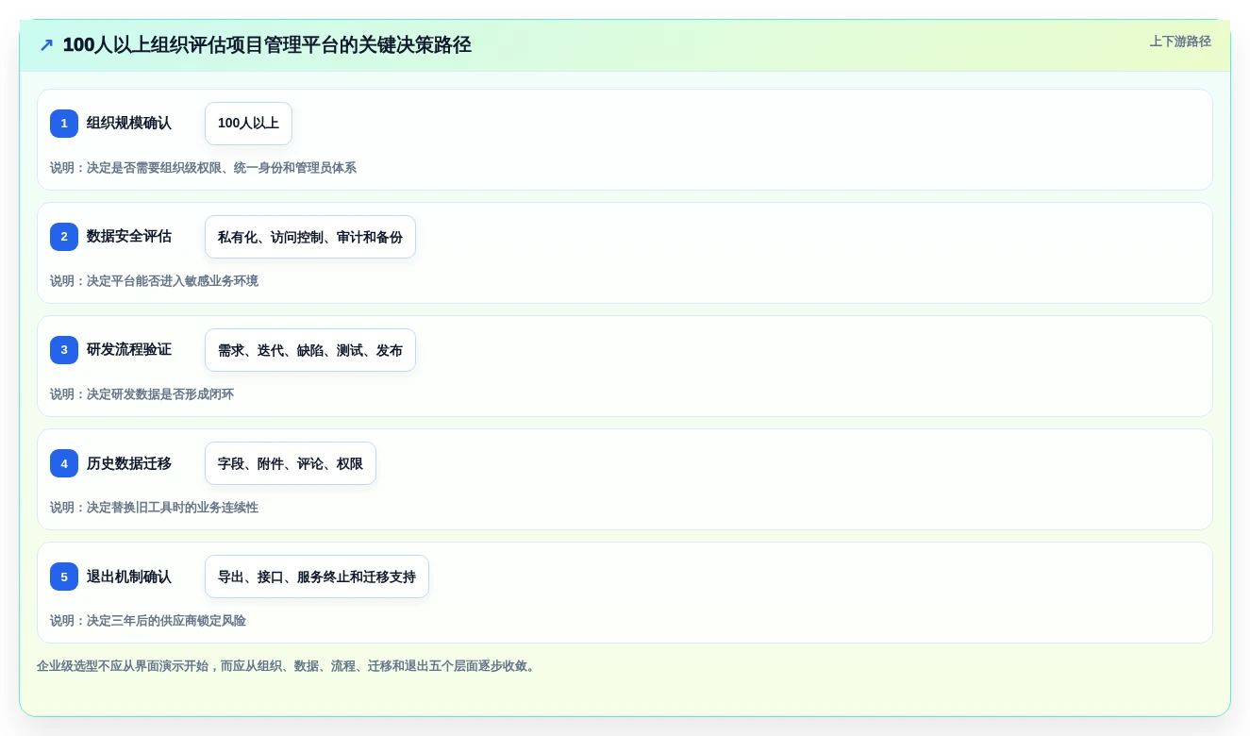Click the 退出机制确认 step title
1250x736 pixels.
[129, 577]
